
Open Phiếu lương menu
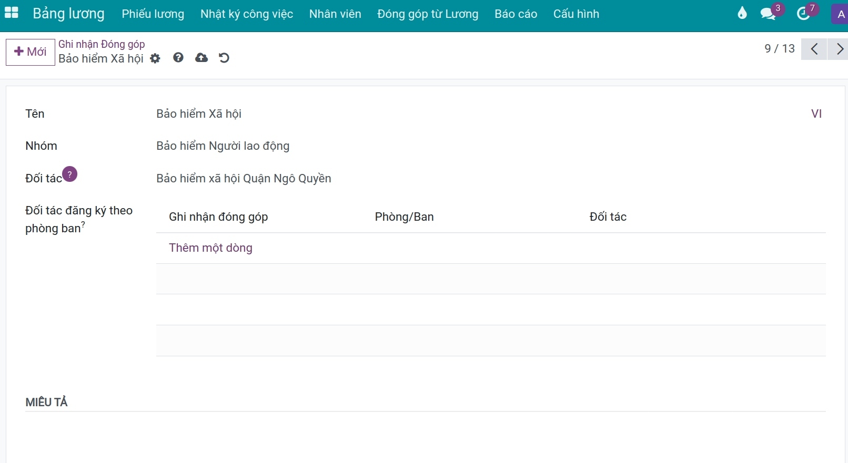coord(153,14)
